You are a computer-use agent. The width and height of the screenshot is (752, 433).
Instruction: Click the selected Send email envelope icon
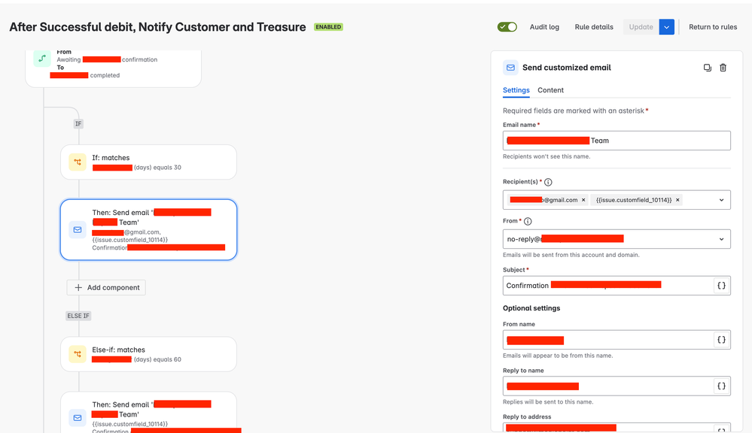(78, 230)
